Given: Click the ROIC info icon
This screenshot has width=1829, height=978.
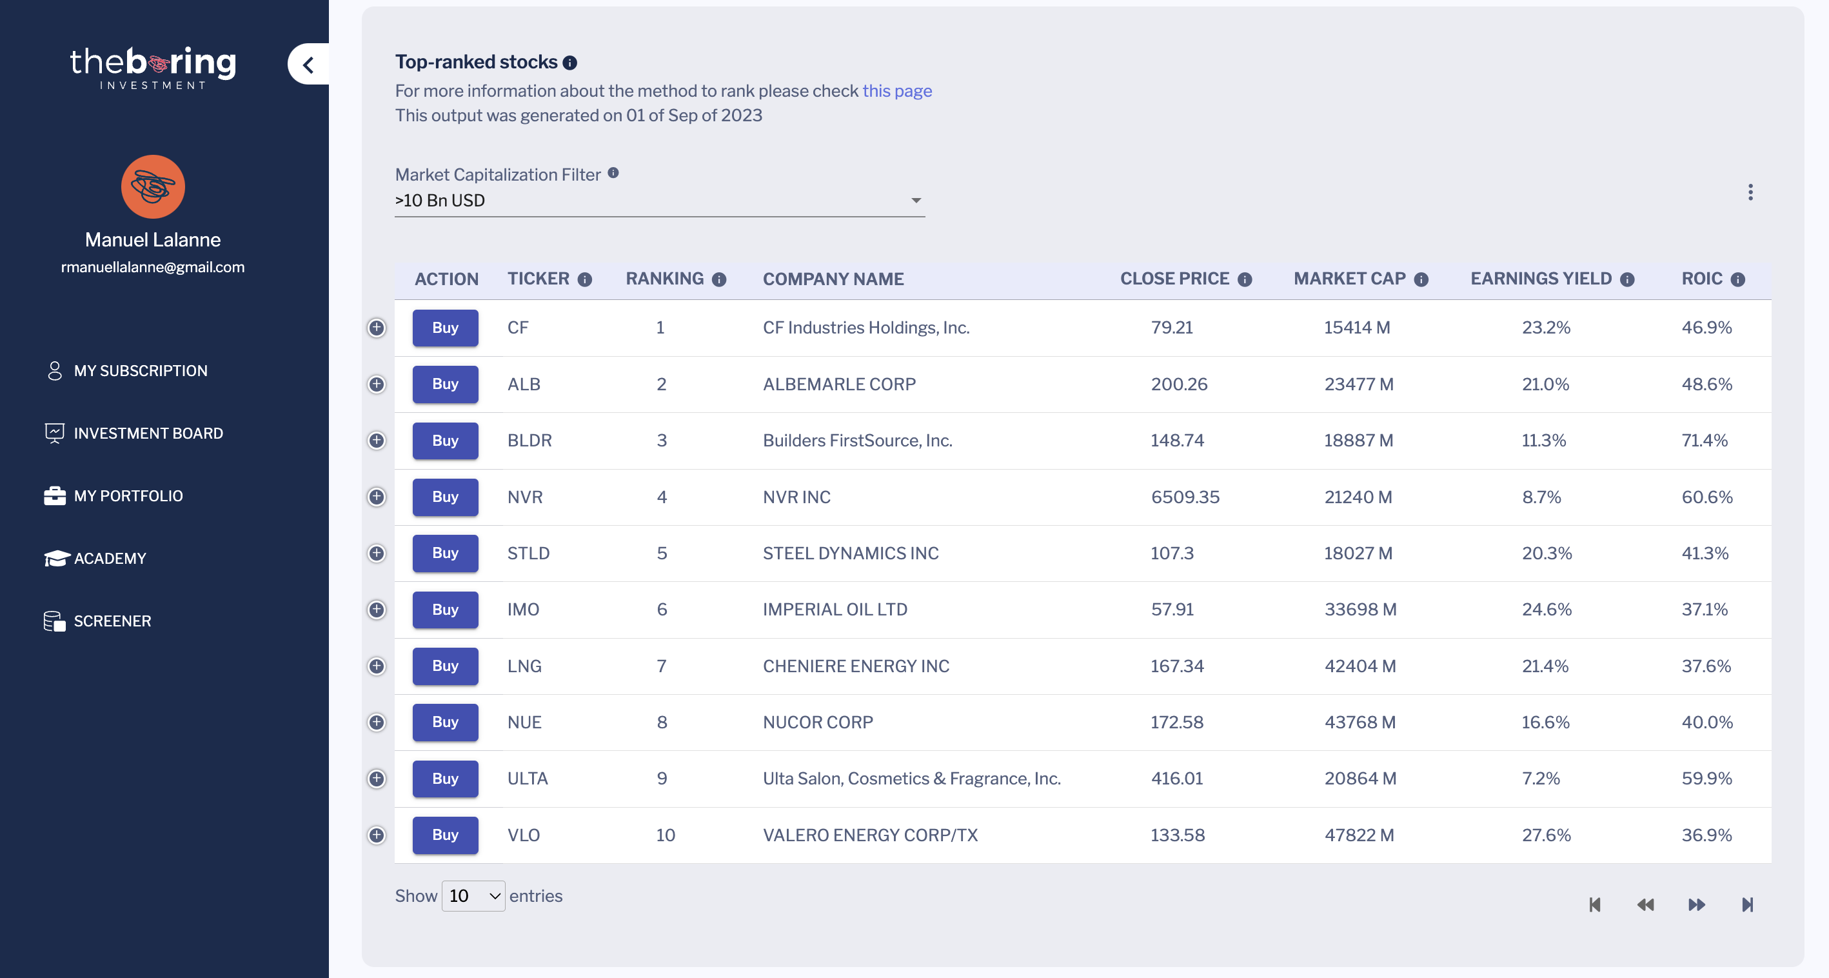Looking at the screenshot, I should pyautogui.click(x=1737, y=280).
